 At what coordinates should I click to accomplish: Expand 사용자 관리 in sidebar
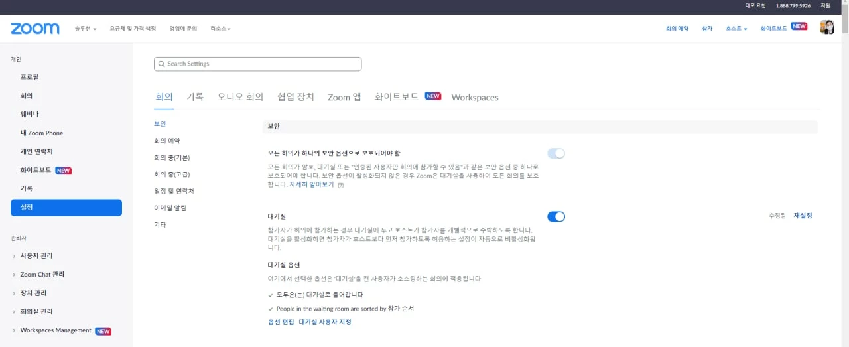[x=36, y=256]
